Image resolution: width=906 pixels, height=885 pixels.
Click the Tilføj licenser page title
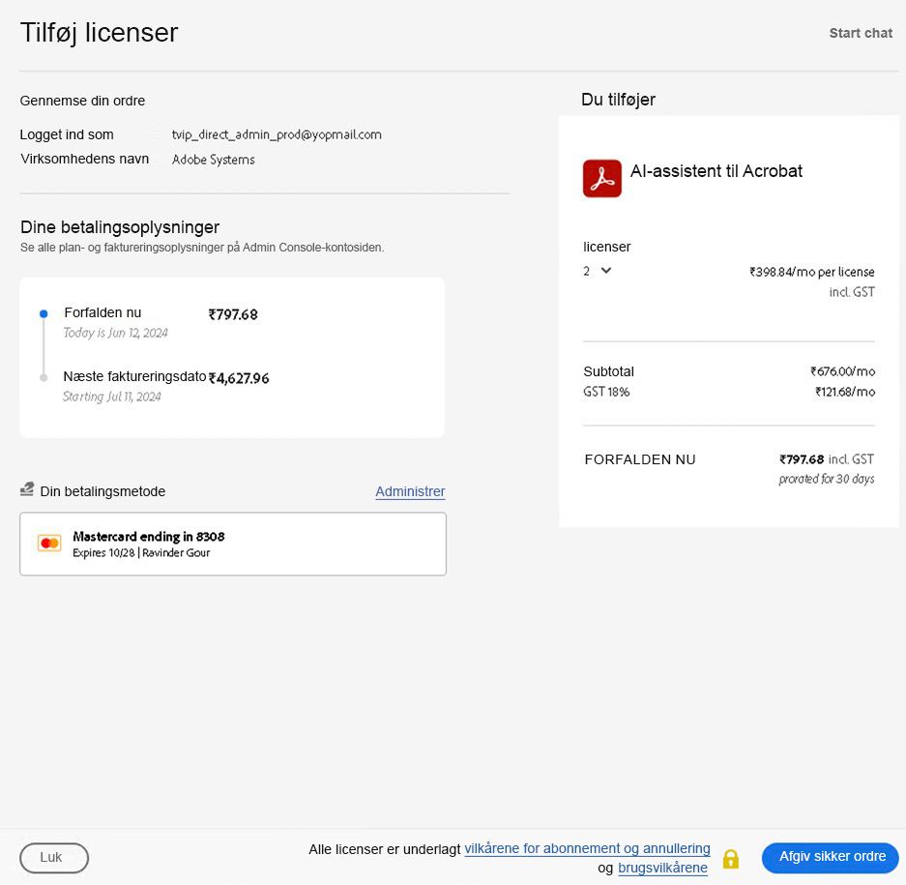click(99, 32)
